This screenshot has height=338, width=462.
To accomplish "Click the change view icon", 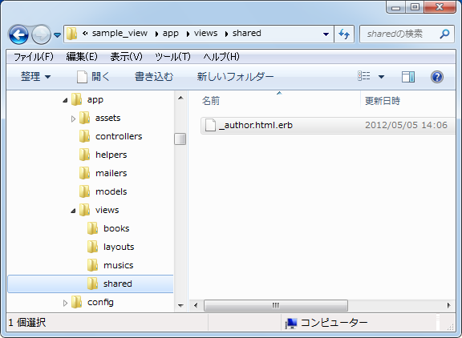I will coord(364,76).
